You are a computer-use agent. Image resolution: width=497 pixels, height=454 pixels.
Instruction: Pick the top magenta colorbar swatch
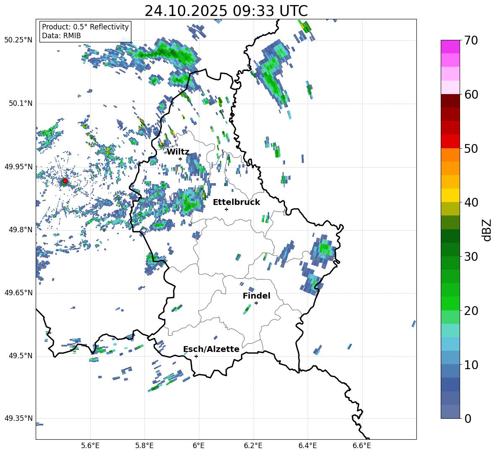point(450,47)
